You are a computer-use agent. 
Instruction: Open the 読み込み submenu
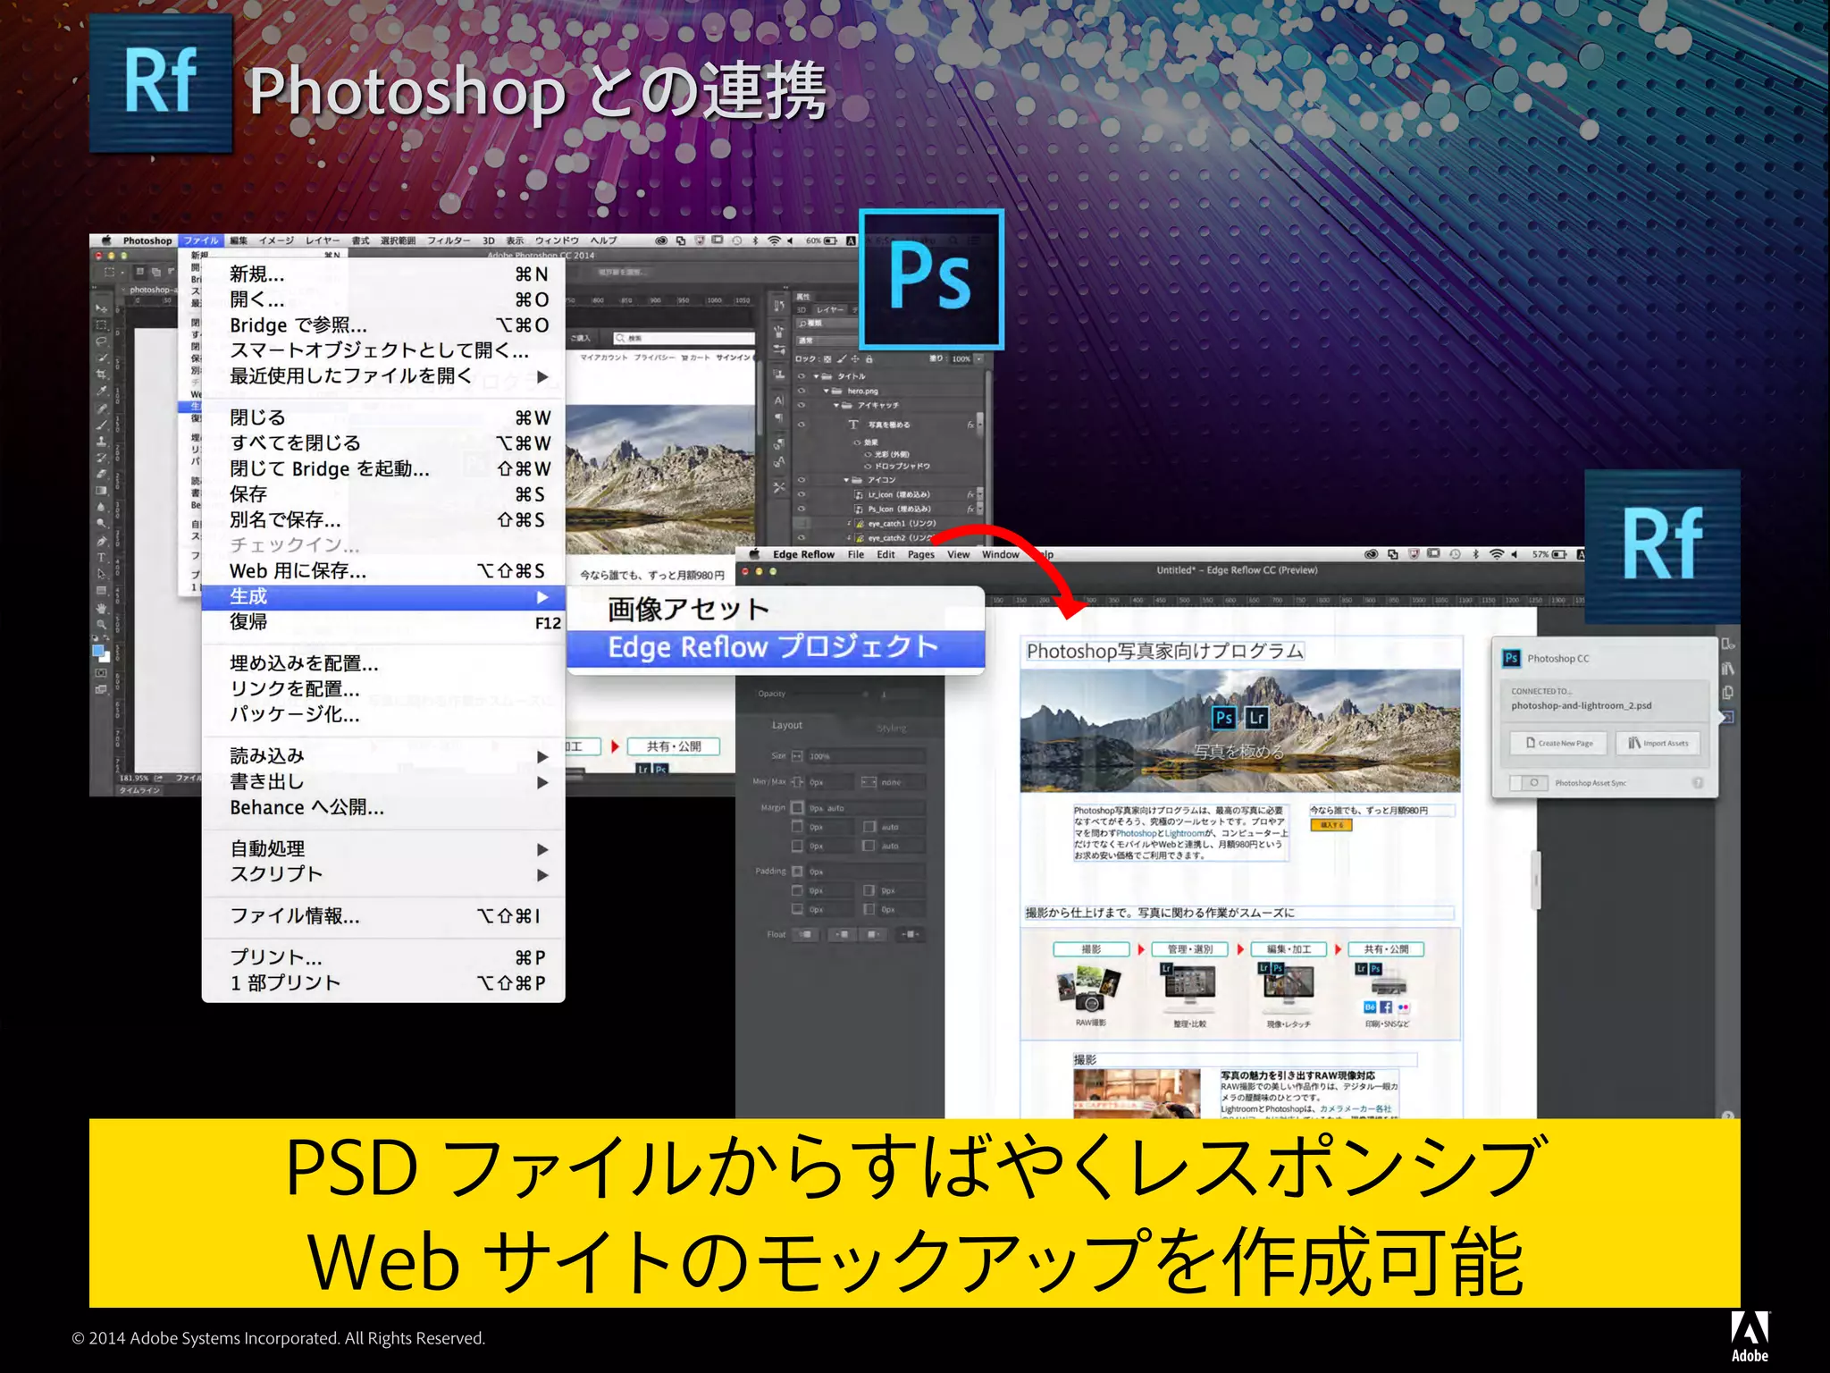[x=383, y=756]
